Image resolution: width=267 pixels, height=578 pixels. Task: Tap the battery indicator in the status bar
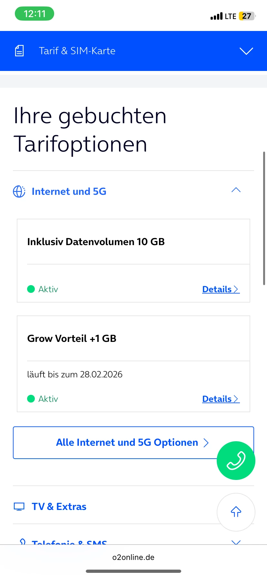coord(247,16)
